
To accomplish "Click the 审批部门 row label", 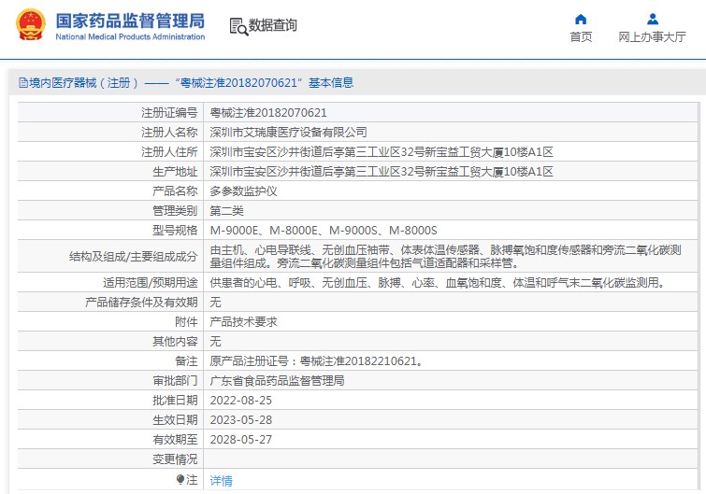I will click(175, 381).
